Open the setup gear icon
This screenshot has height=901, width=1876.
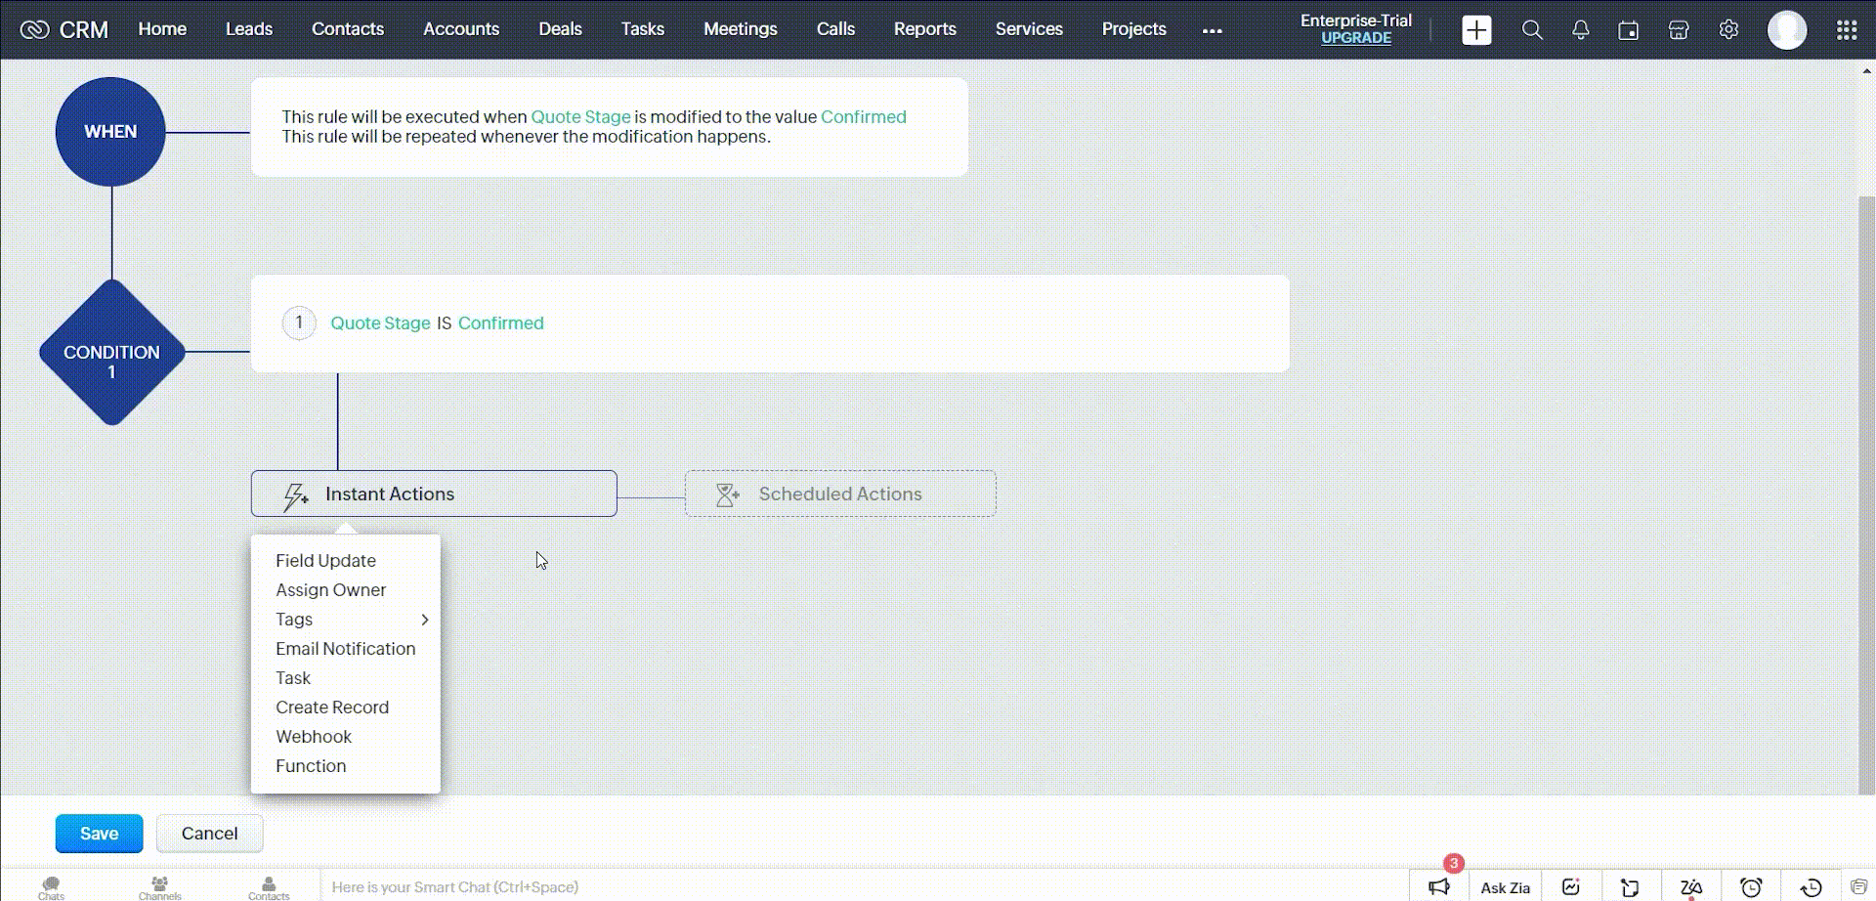(x=1728, y=30)
